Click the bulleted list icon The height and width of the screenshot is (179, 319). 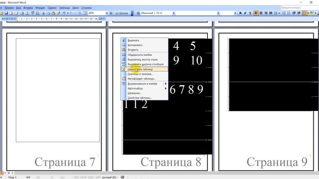289,13
